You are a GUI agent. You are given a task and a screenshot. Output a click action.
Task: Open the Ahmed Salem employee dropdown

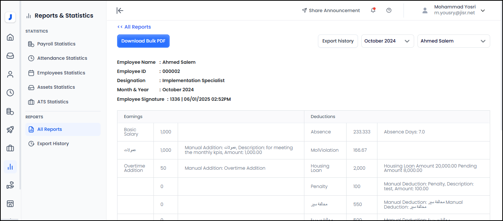tap(453, 41)
